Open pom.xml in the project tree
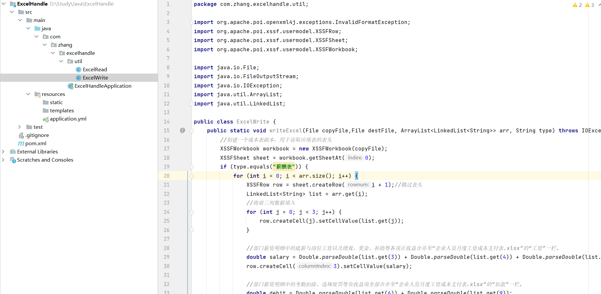601x294 pixels. coord(36,144)
